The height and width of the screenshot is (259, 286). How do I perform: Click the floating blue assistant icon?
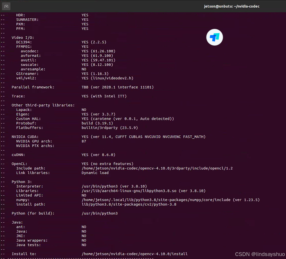(215, 37)
